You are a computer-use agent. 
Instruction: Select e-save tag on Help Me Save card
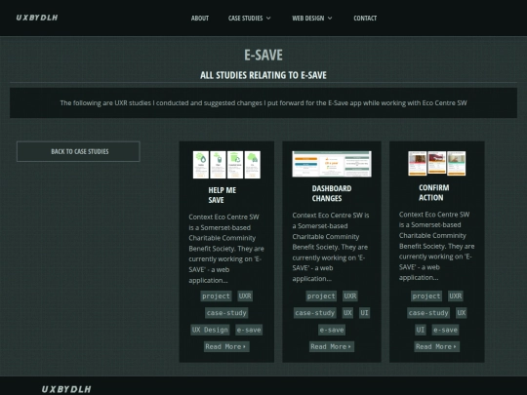point(249,330)
